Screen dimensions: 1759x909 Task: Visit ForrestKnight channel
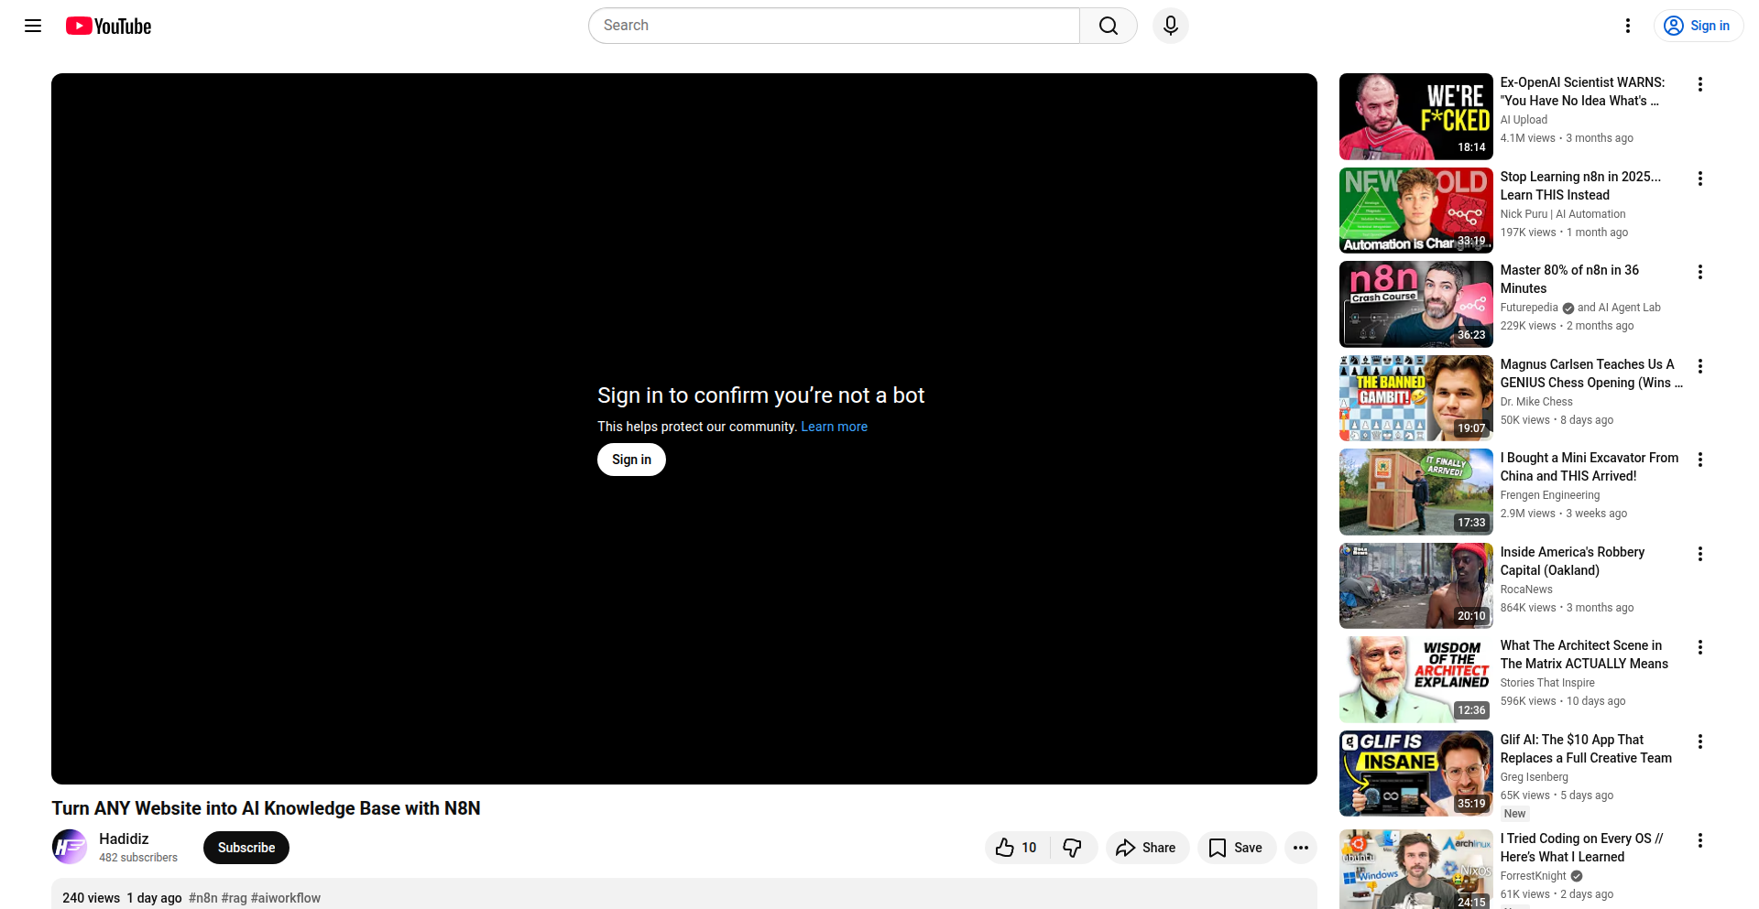click(x=1534, y=876)
